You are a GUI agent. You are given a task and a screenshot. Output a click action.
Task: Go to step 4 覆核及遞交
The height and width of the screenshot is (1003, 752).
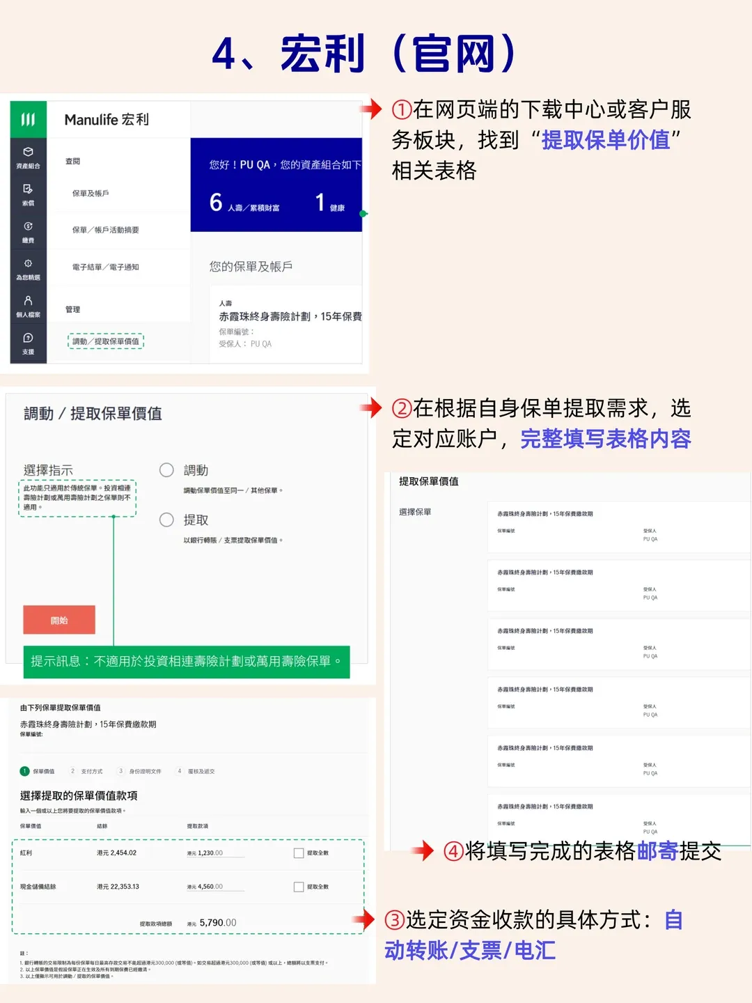click(196, 771)
